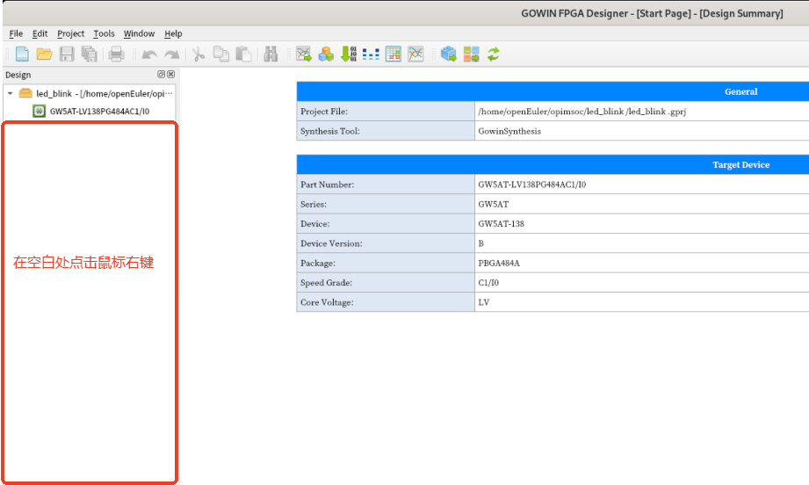Open a project with the folder icon
The height and width of the screenshot is (485, 809).
point(45,54)
